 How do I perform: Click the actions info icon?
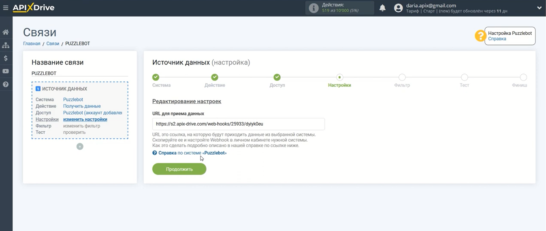314,8
